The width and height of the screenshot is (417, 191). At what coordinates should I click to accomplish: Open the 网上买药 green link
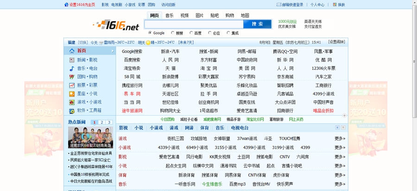(296, 120)
